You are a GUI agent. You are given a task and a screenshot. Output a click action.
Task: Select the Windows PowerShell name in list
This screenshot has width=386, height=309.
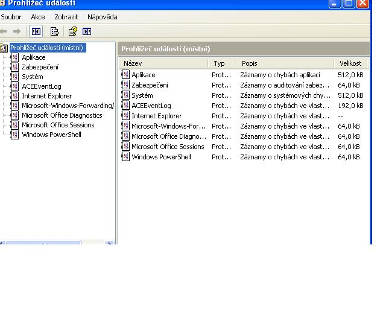[161, 157]
